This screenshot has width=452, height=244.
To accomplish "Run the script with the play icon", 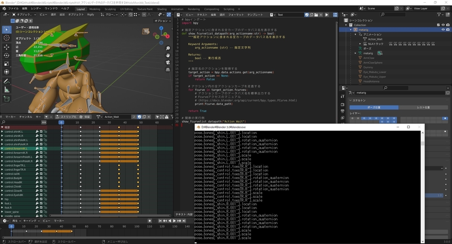I will tap(327, 15).
